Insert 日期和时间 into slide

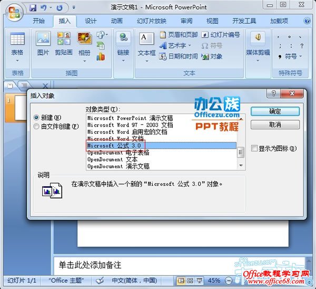coord(179,56)
